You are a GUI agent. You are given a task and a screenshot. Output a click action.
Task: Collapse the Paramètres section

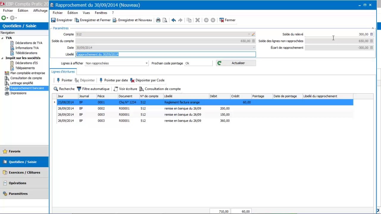373,28
